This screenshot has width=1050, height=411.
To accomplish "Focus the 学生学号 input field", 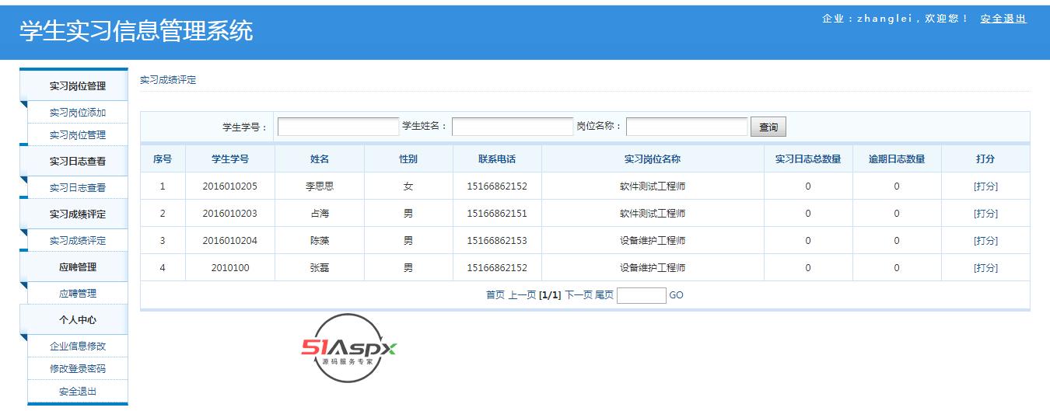I will pyautogui.click(x=338, y=127).
